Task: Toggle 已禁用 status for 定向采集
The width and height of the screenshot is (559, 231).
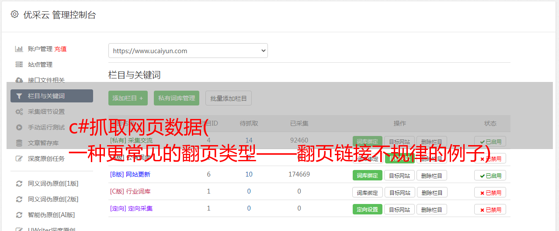Action: pyautogui.click(x=490, y=209)
